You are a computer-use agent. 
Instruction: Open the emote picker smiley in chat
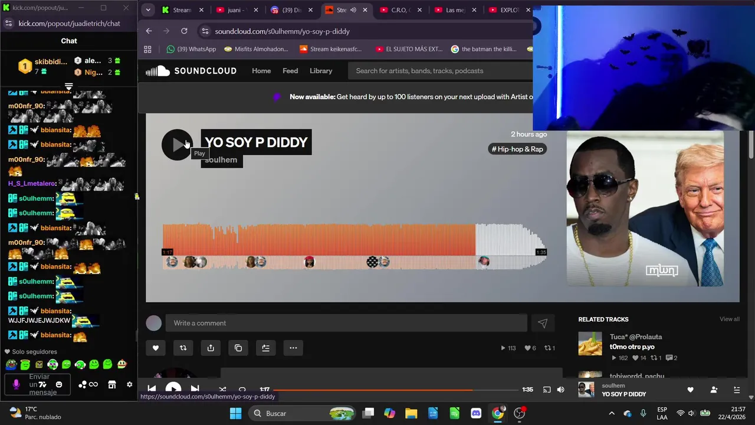tap(58, 385)
